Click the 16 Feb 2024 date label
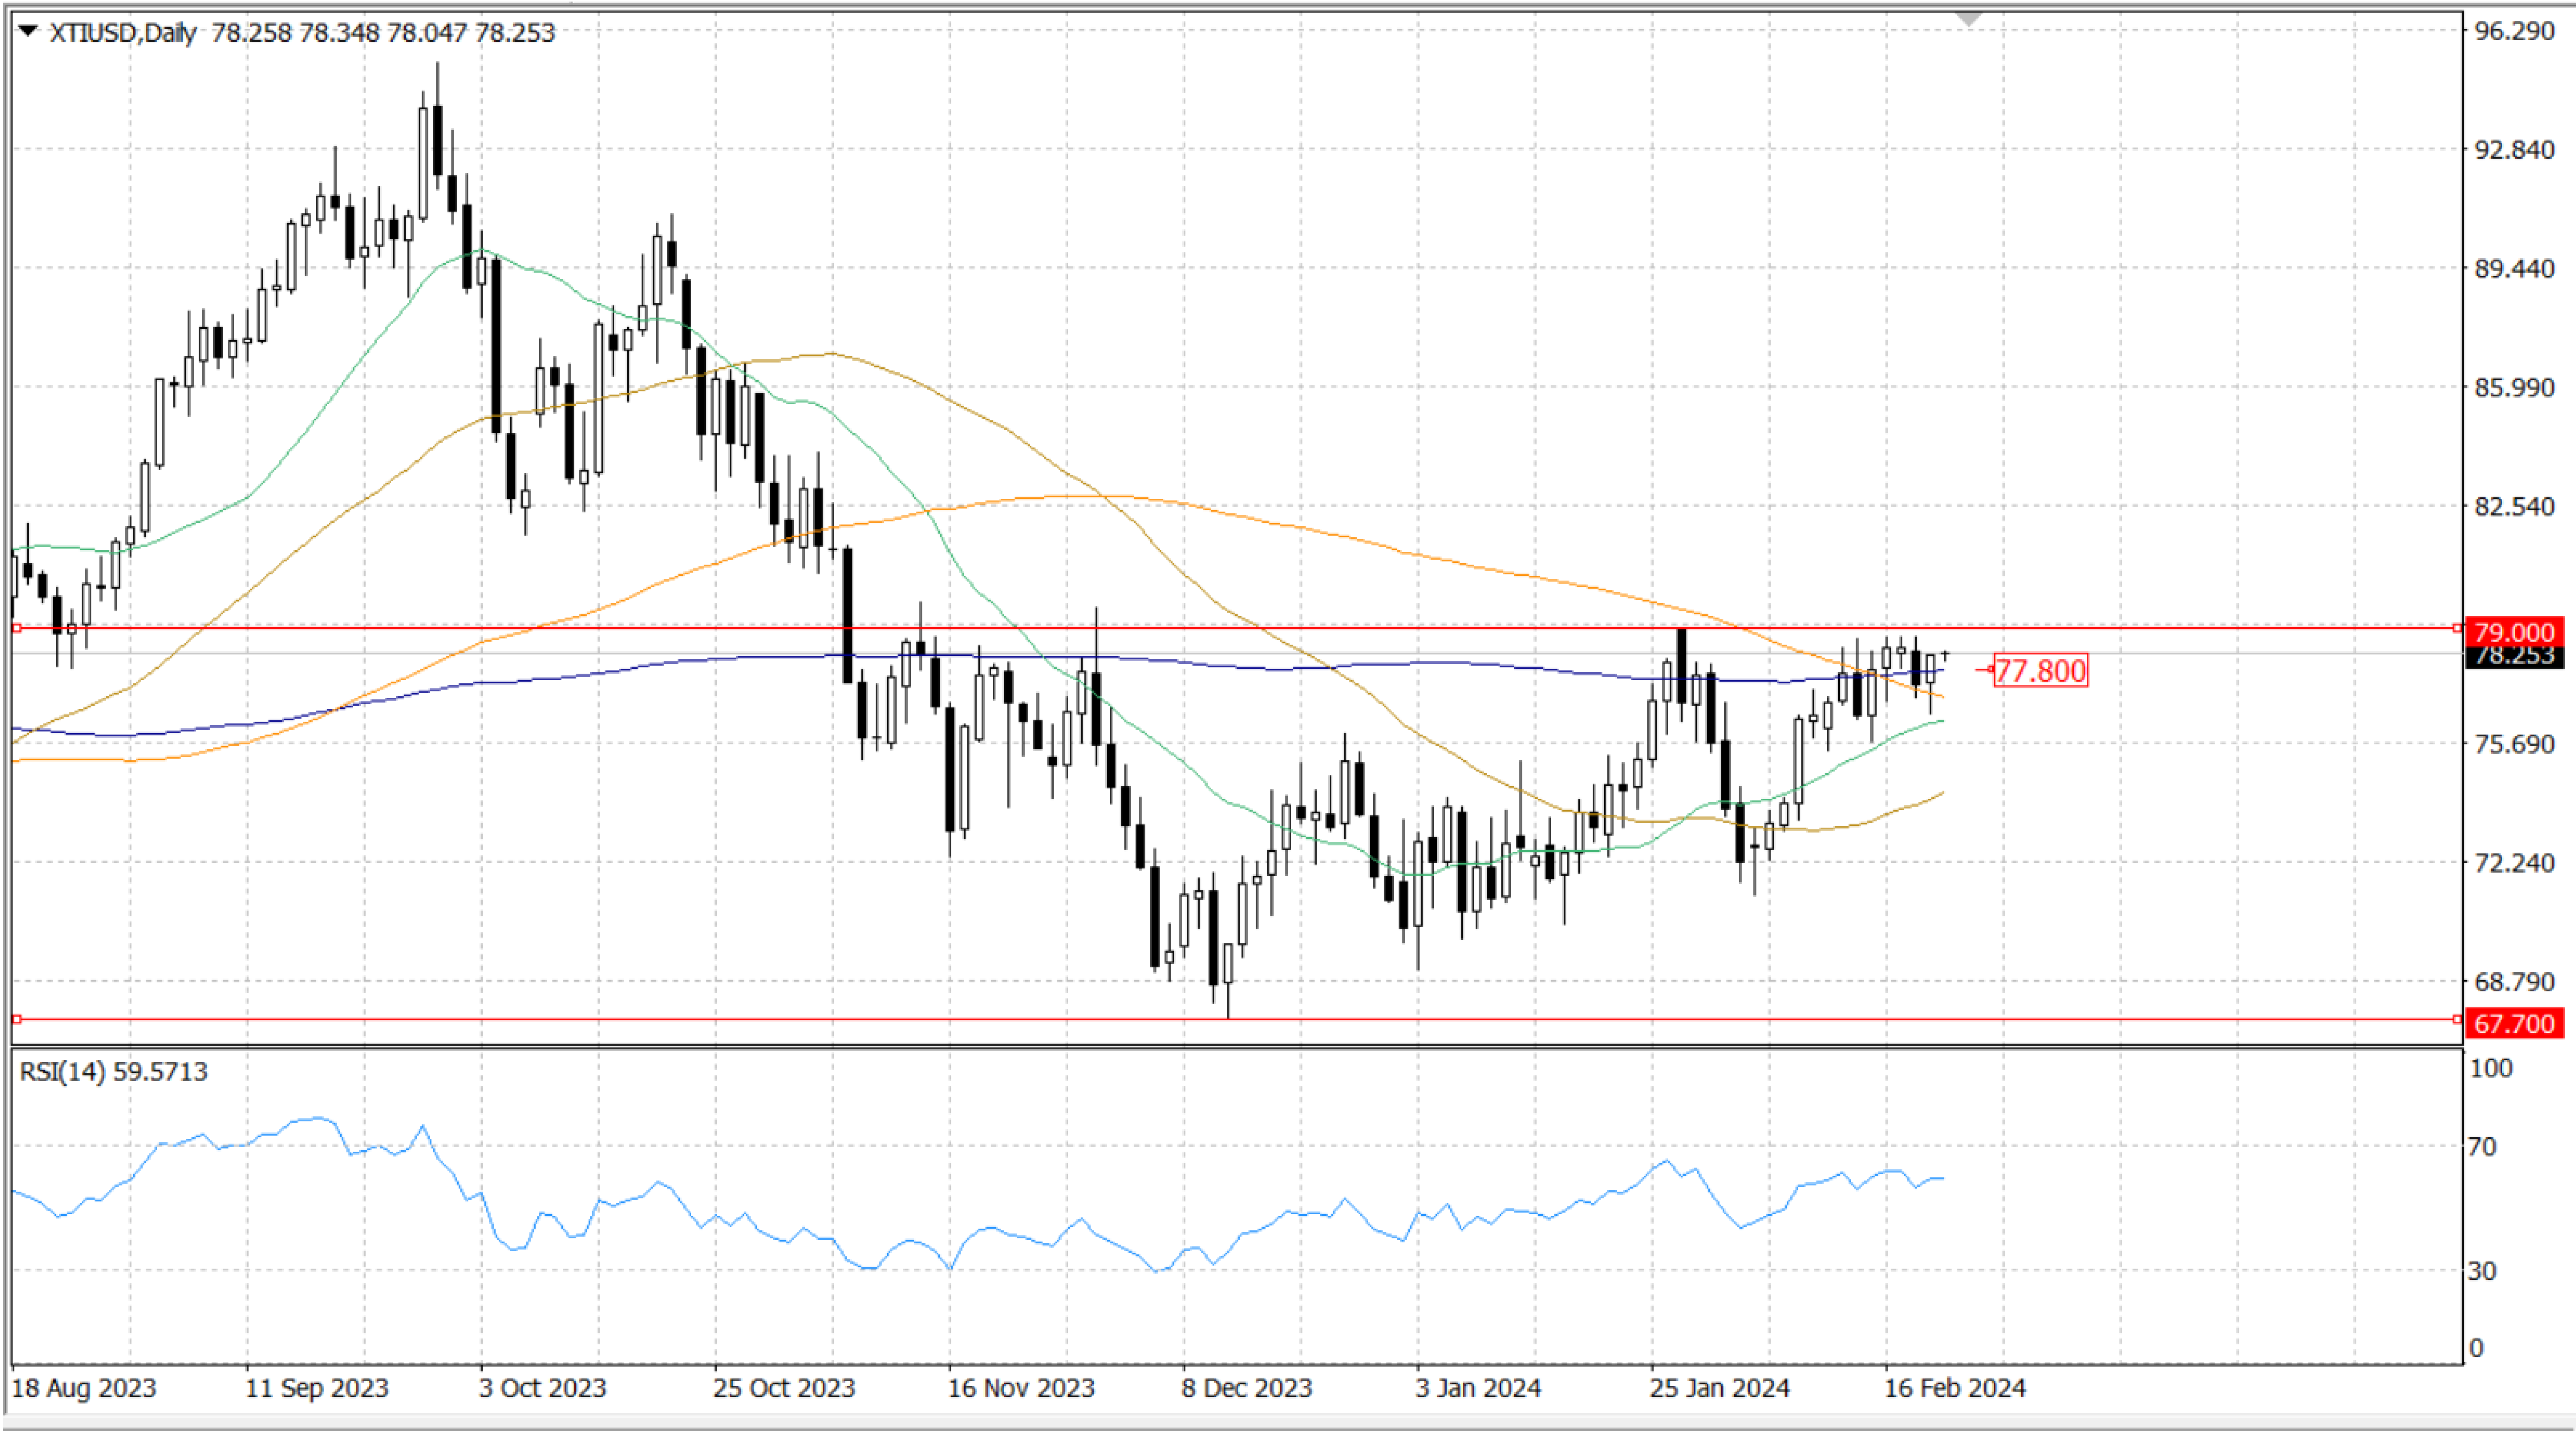 [1954, 1388]
